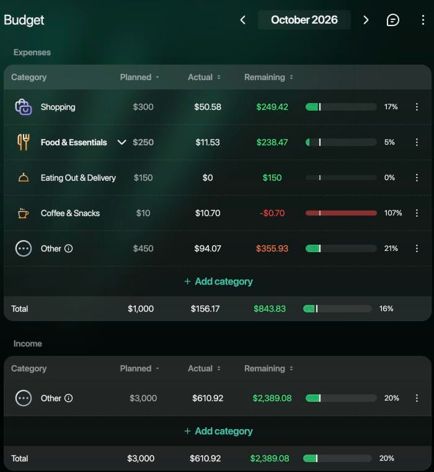Viewport: 434px width, 472px height.
Task: Open the Food & Essentials row options menu
Action: click(x=417, y=142)
